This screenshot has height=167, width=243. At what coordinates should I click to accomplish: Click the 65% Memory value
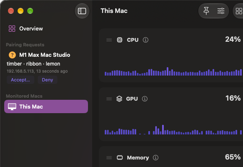click(x=233, y=157)
